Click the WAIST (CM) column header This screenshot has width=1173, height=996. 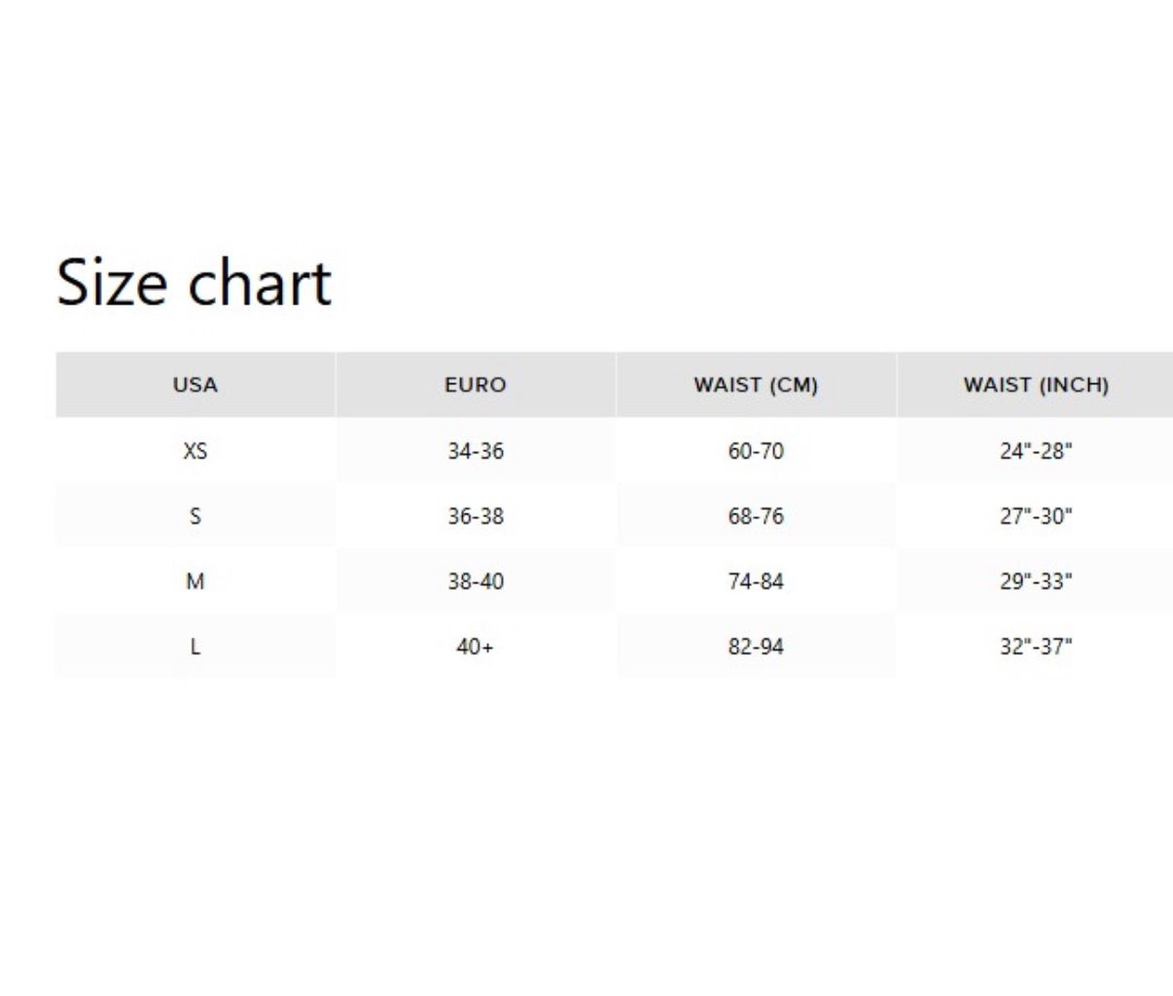(x=756, y=385)
